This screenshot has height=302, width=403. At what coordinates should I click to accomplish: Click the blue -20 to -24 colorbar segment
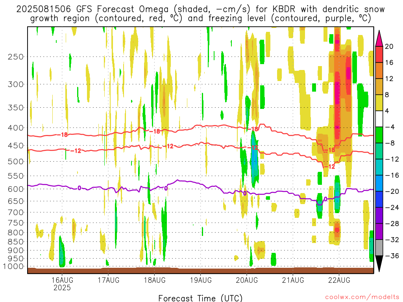(379, 199)
